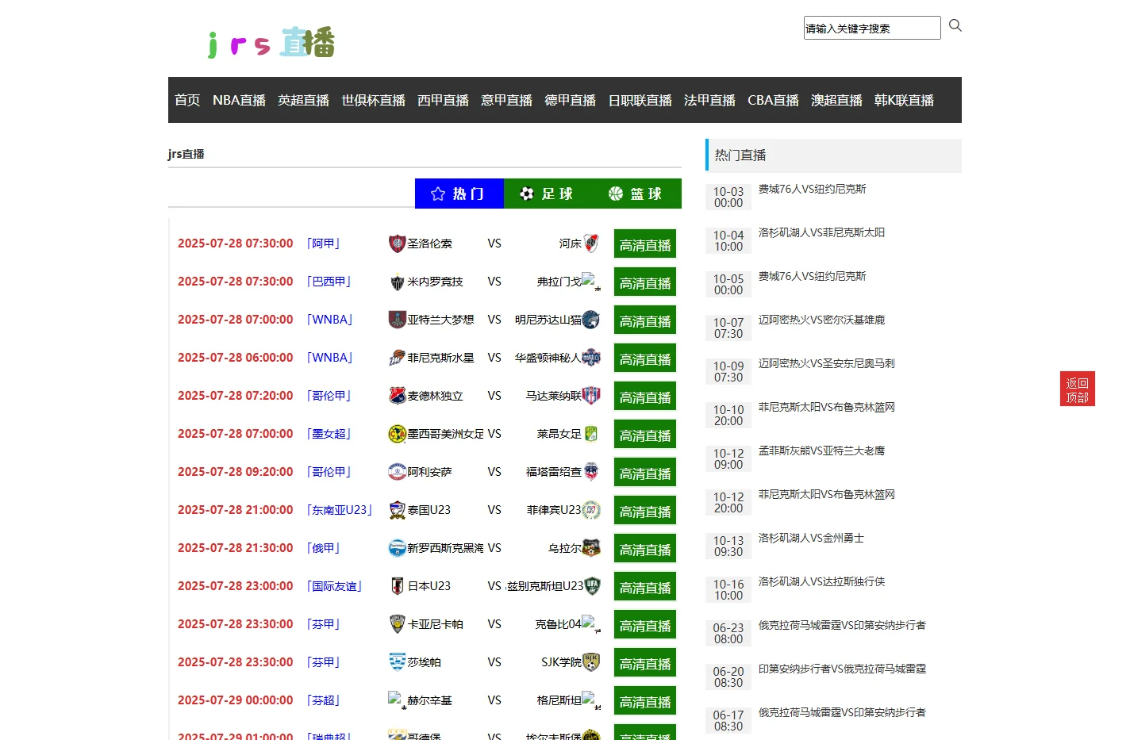The height and width of the screenshot is (740, 1130).
Task: Open 印第安纳步行者VS俄克拉荷马城雷霆 hot match
Action: tap(842, 669)
